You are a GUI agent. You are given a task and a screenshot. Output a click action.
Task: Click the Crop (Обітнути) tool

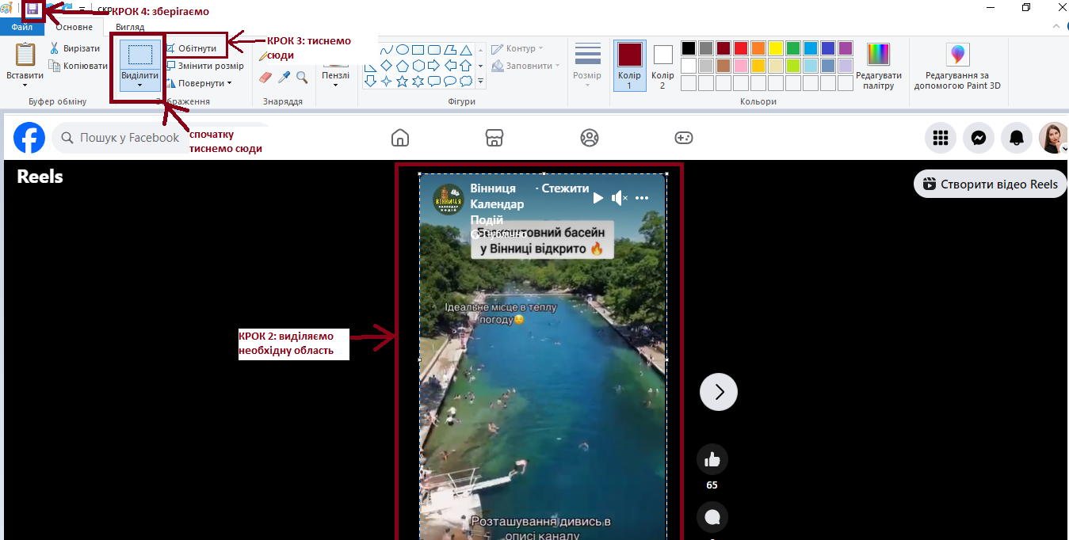[x=191, y=48]
